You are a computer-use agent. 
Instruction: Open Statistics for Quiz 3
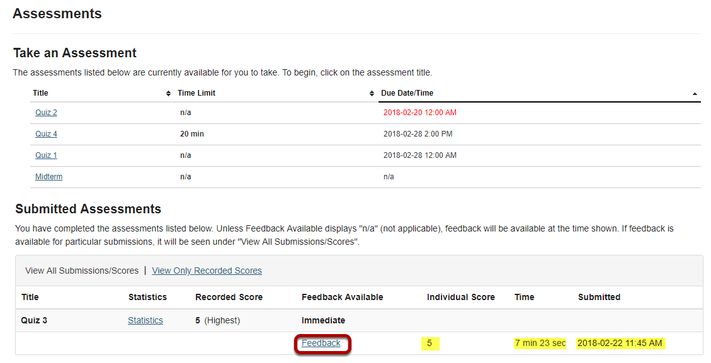[145, 320]
